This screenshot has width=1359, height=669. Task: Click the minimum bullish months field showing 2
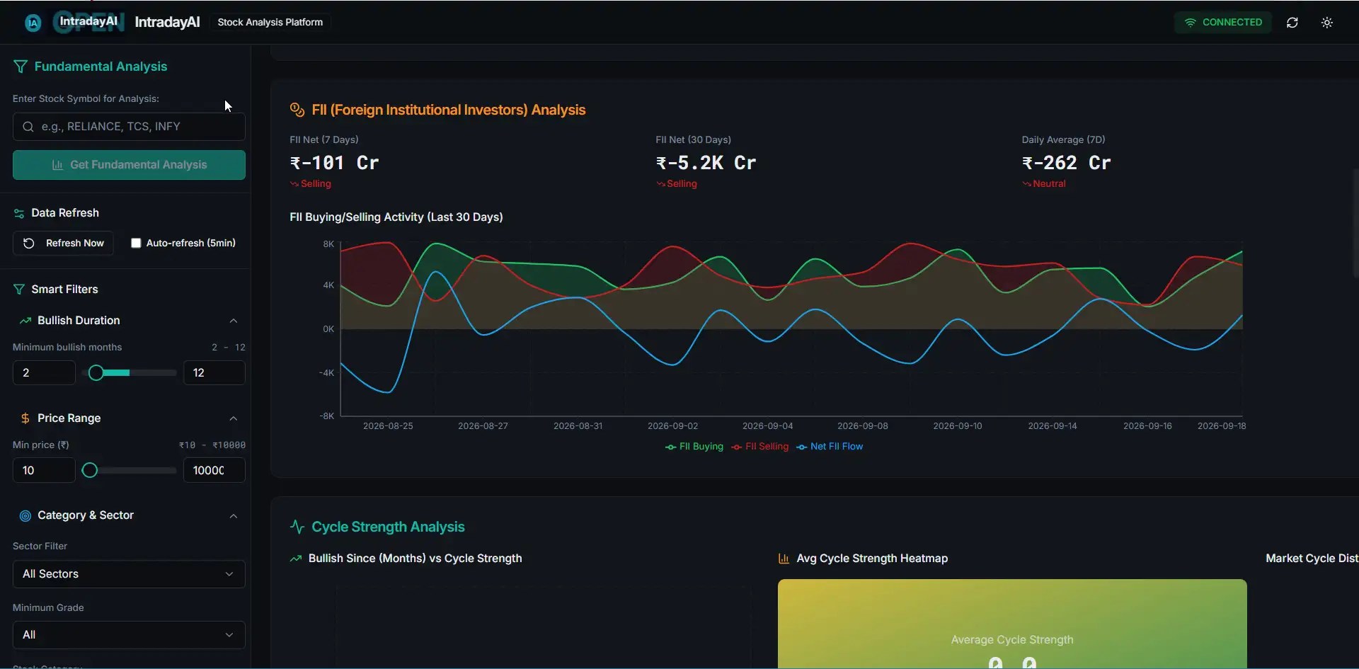pos(44,373)
